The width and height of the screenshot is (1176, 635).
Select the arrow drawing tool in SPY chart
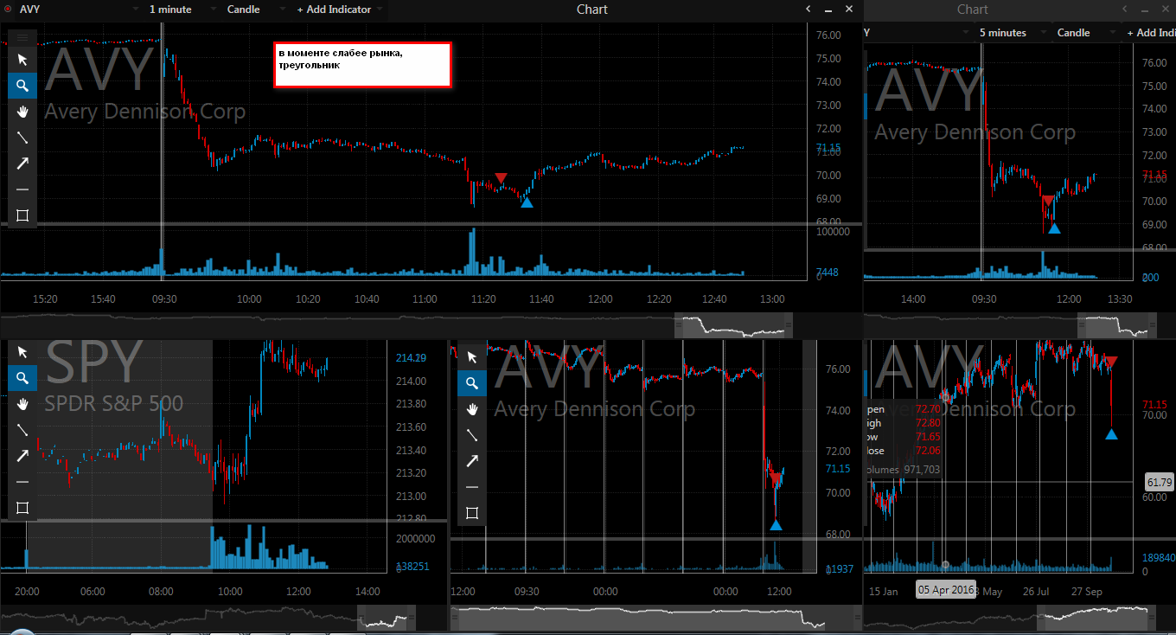[x=22, y=456]
